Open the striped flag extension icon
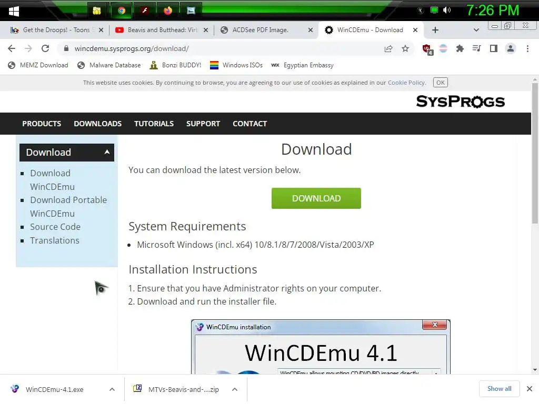539x404 pixels. click(443, 48)
